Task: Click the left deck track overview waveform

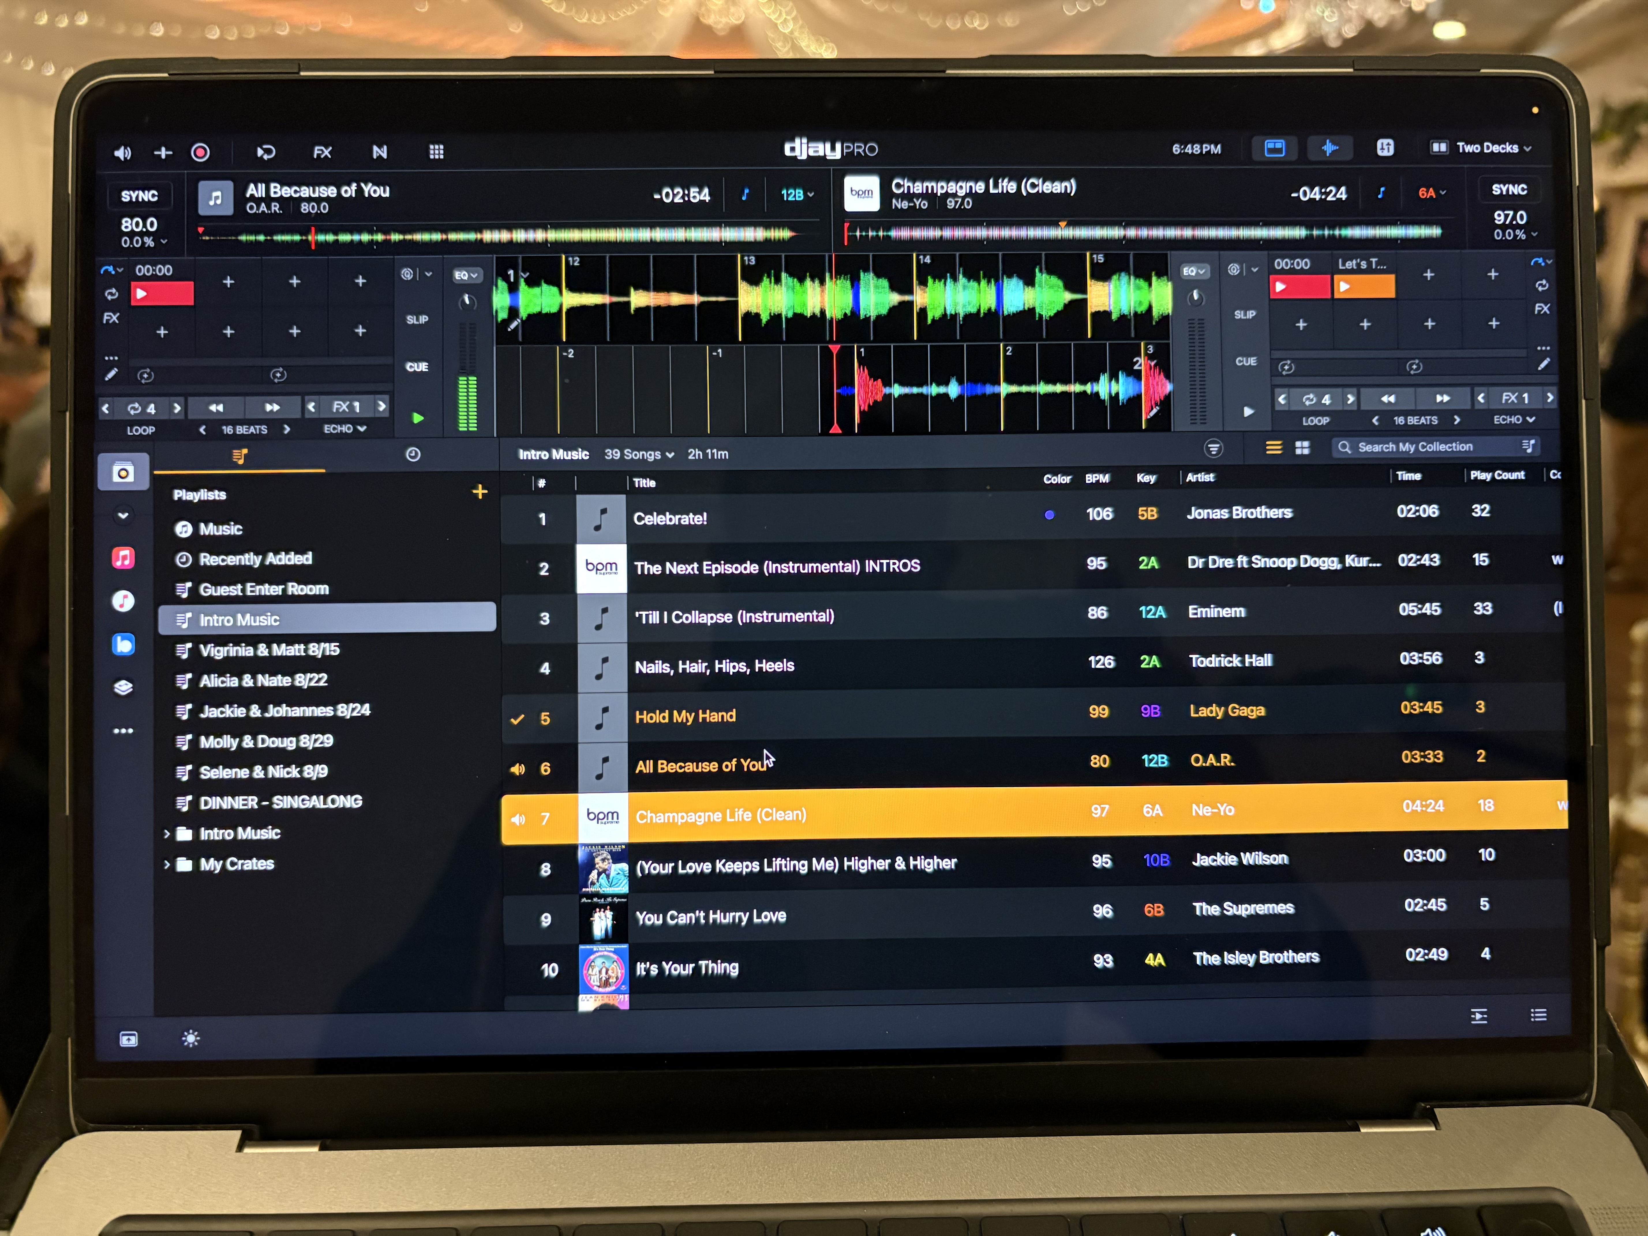Action: tap(499, 237)
